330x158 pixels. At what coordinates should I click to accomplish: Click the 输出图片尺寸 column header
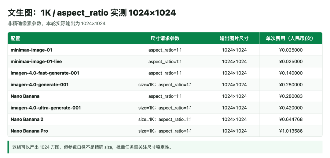point(234,38)
